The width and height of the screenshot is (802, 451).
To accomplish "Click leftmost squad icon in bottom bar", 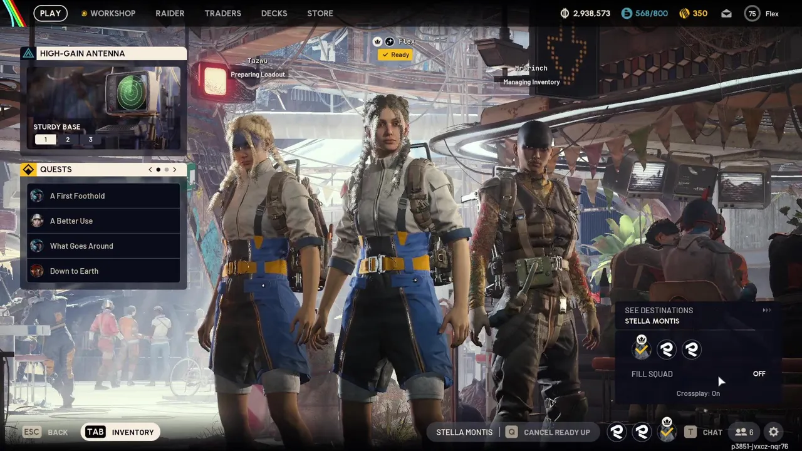I will pos(617,432).
